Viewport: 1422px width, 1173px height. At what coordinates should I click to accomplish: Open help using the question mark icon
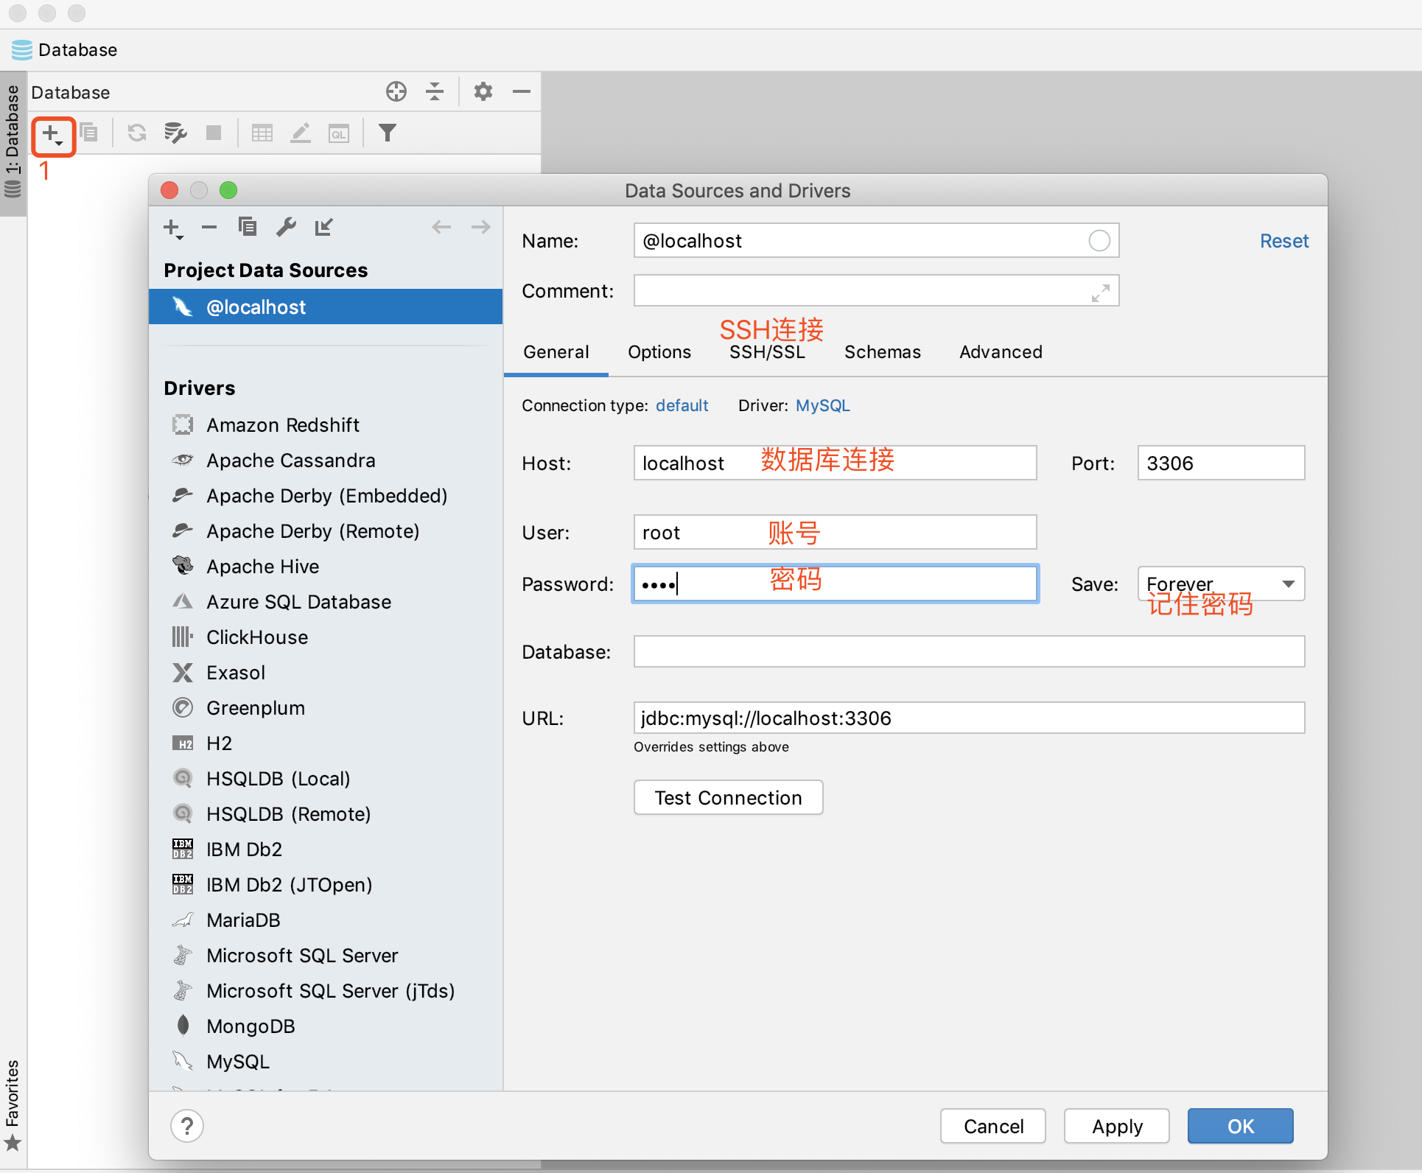[x=187, y=1126]
